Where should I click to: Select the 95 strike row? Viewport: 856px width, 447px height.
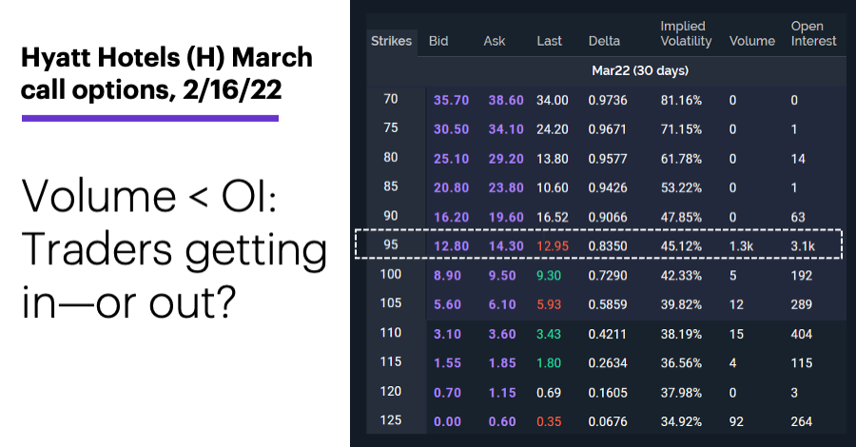pyautogui.click(x=598, y=245)
